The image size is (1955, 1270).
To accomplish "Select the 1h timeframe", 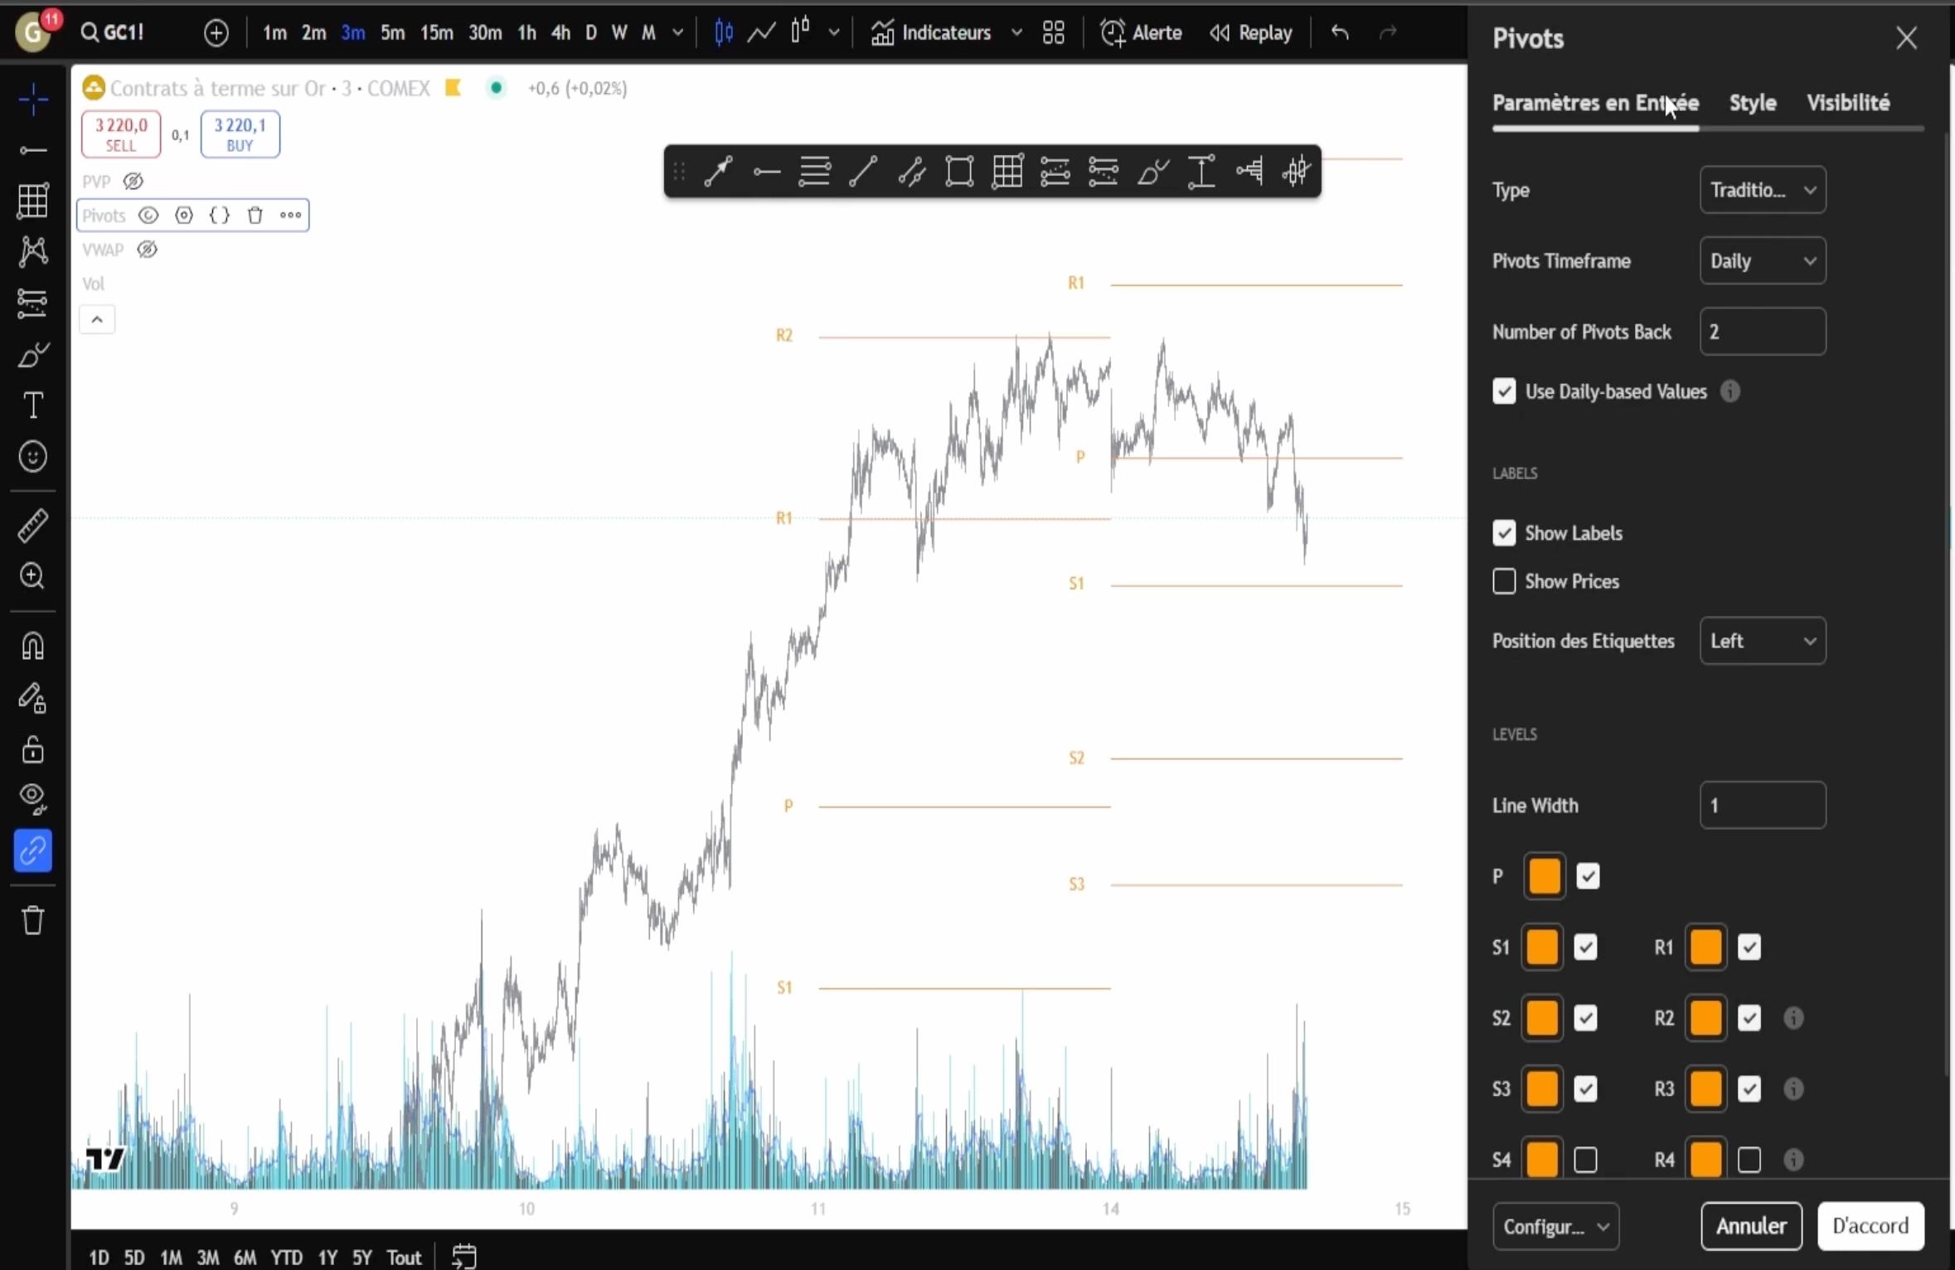I will pos(526,32).
